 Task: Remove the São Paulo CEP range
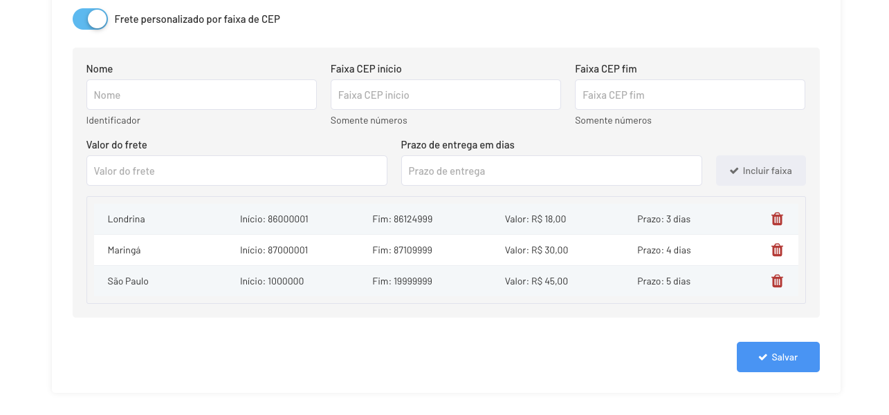click(x=777, y=281)
